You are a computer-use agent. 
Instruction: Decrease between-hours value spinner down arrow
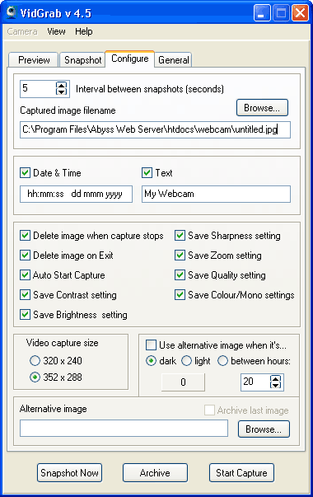(275, 385)
